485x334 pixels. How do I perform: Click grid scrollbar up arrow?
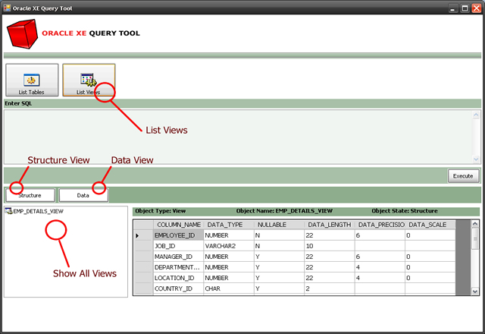(475, 224)
